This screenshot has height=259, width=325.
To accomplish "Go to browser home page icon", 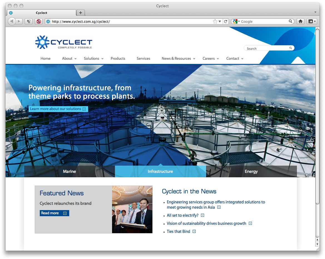I will point(300,21).
